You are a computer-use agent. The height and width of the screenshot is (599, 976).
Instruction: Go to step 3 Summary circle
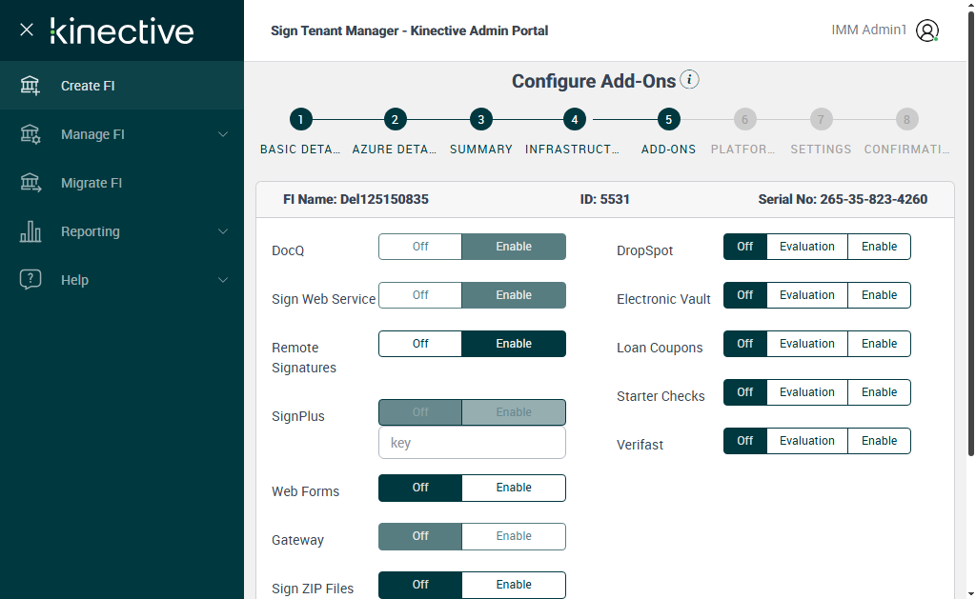pyautogui.click(x=480, y=119)
